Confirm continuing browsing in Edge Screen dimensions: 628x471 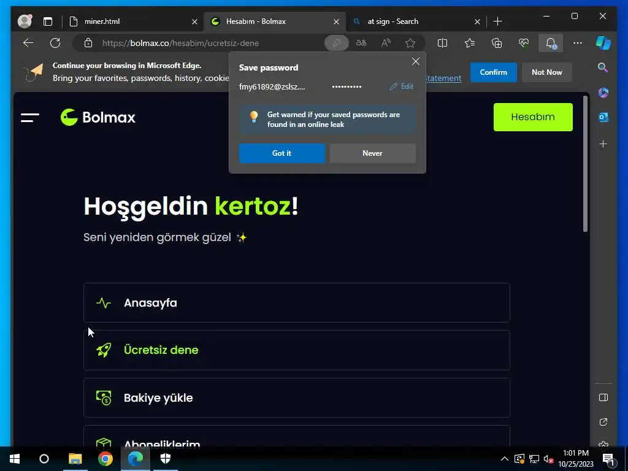click(x=494, y=72)
